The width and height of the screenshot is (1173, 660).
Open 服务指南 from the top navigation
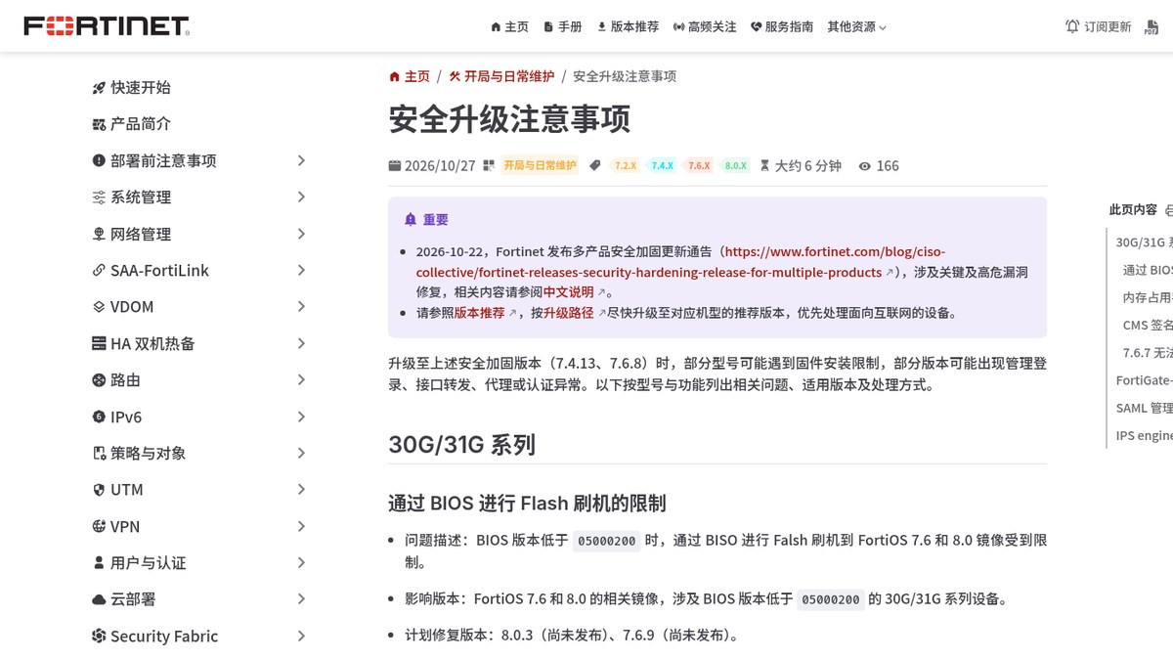tap(782, 26)
